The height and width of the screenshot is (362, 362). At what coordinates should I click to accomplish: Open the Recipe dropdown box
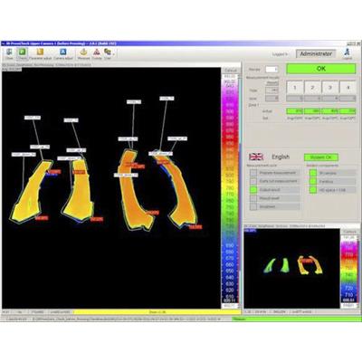coord(271,70)
